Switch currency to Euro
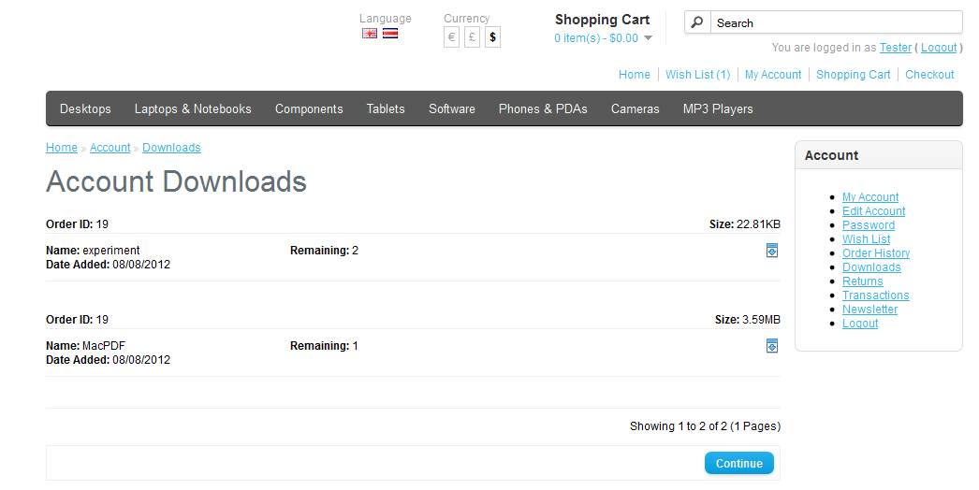Viewport: 979px width, 490px height. [x=451, y=37]
